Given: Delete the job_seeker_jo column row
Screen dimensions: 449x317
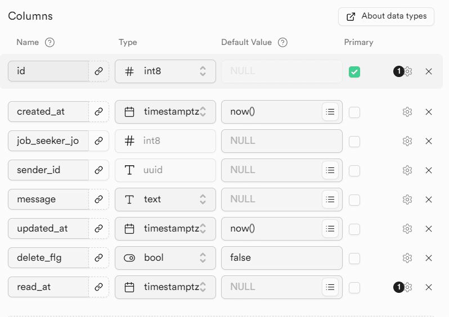Looking at the screenshot, I should [429, 141].
